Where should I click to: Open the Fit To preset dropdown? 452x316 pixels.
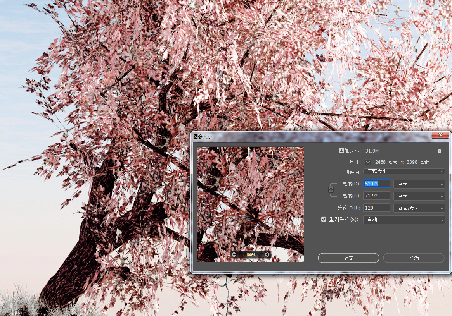click(404, 172)
